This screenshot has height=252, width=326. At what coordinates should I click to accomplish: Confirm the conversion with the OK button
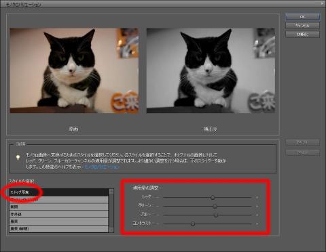click(302, 17)
